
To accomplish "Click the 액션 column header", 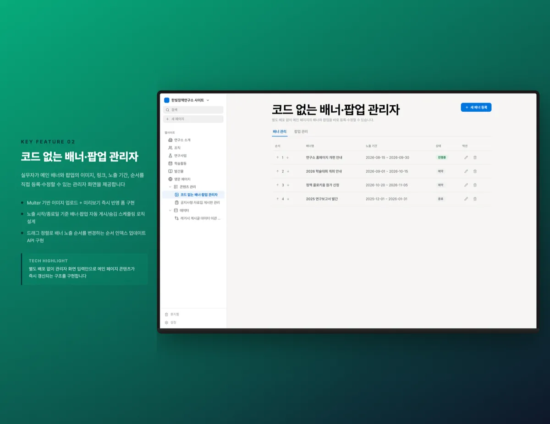I will pos(465,146).
